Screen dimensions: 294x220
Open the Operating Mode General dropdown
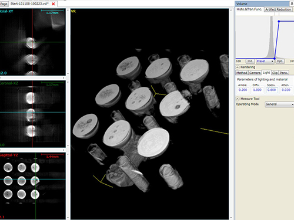(279, 104)
